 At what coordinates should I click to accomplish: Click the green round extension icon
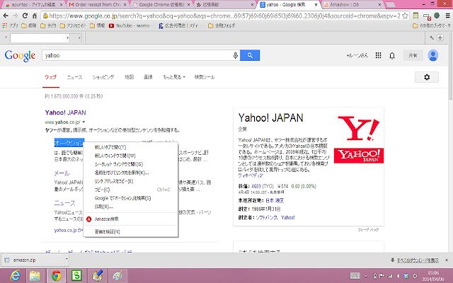[x=437, y=16]
